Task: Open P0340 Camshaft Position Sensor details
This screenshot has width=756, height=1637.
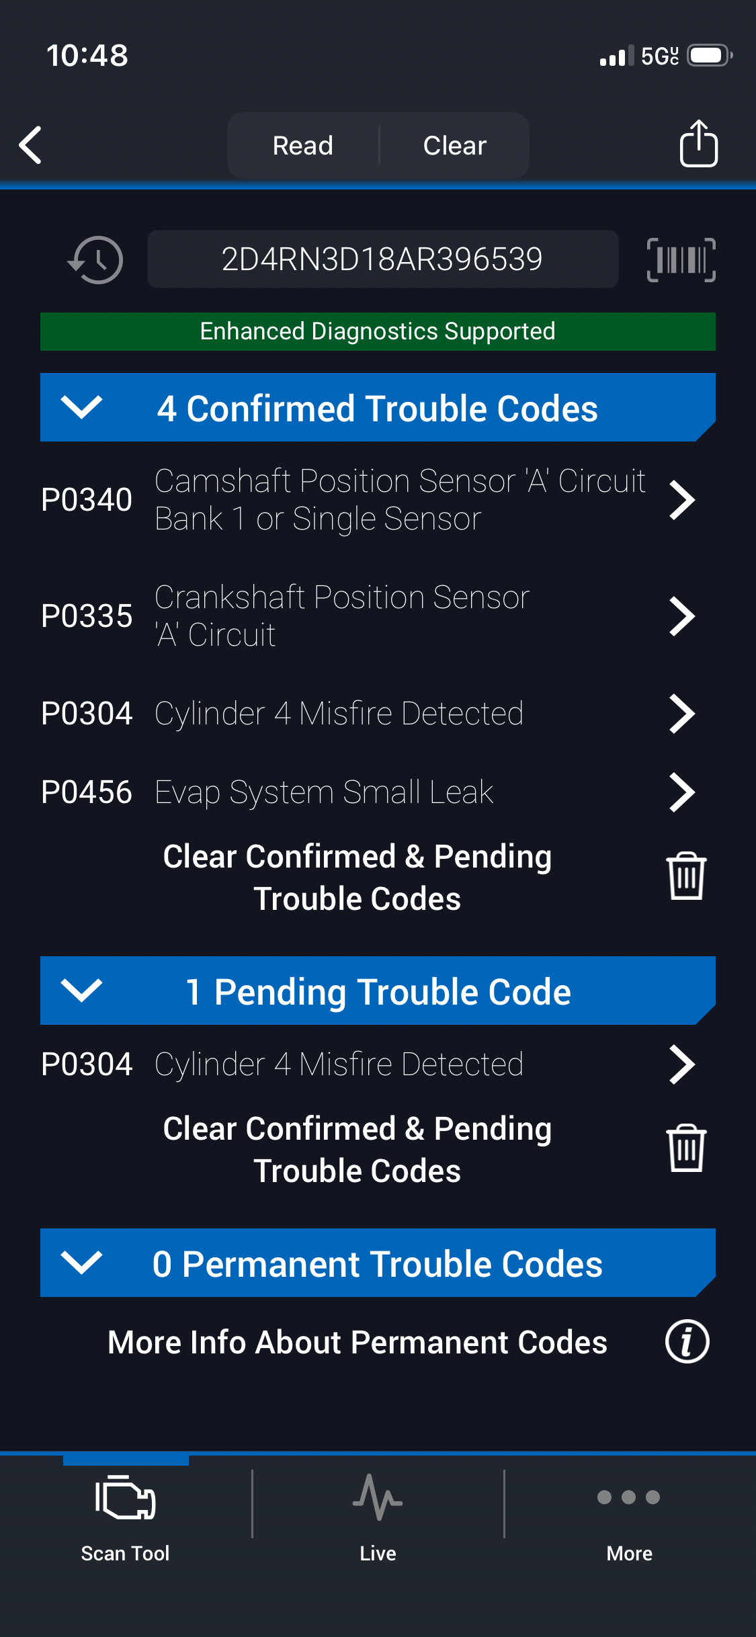Action: coord(368,500)
